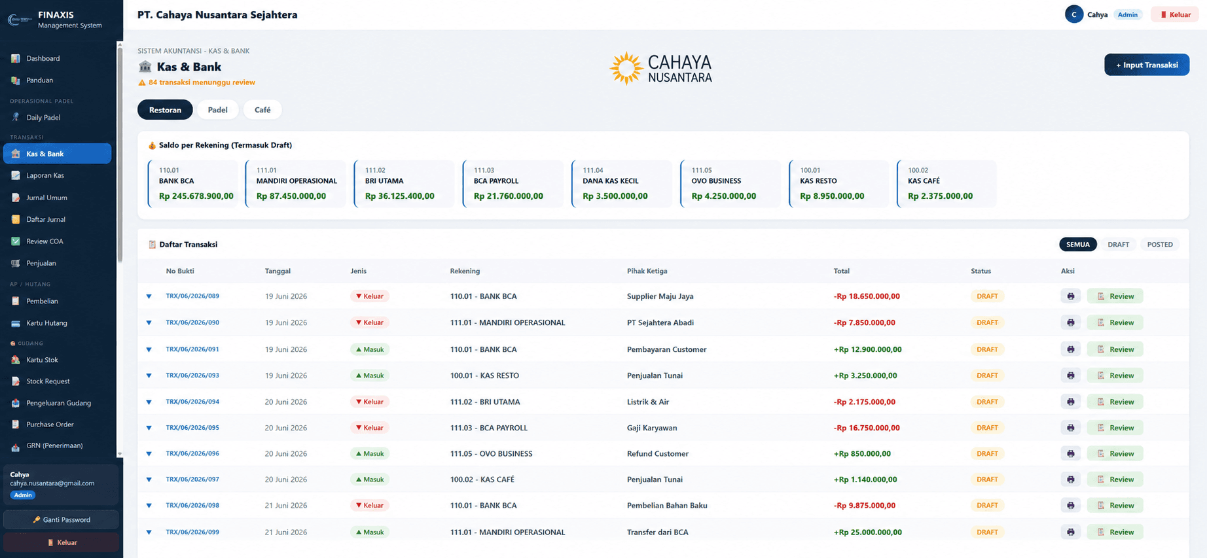1207x558 pixels.
Task: Select the BRI UTAMA balance card
Action: pos(404,184)
